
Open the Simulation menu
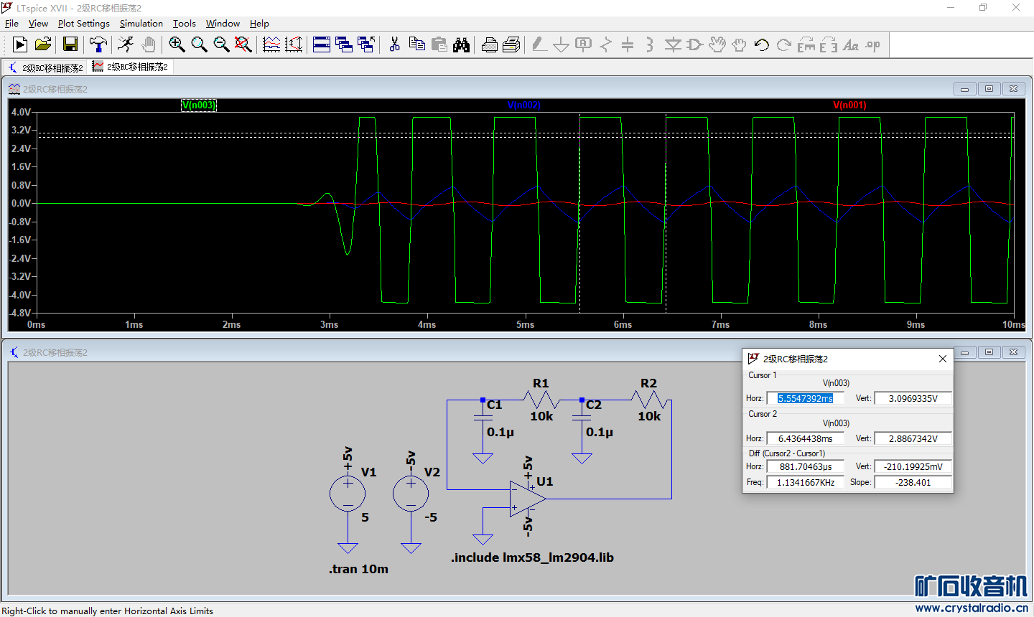point(141,24)
